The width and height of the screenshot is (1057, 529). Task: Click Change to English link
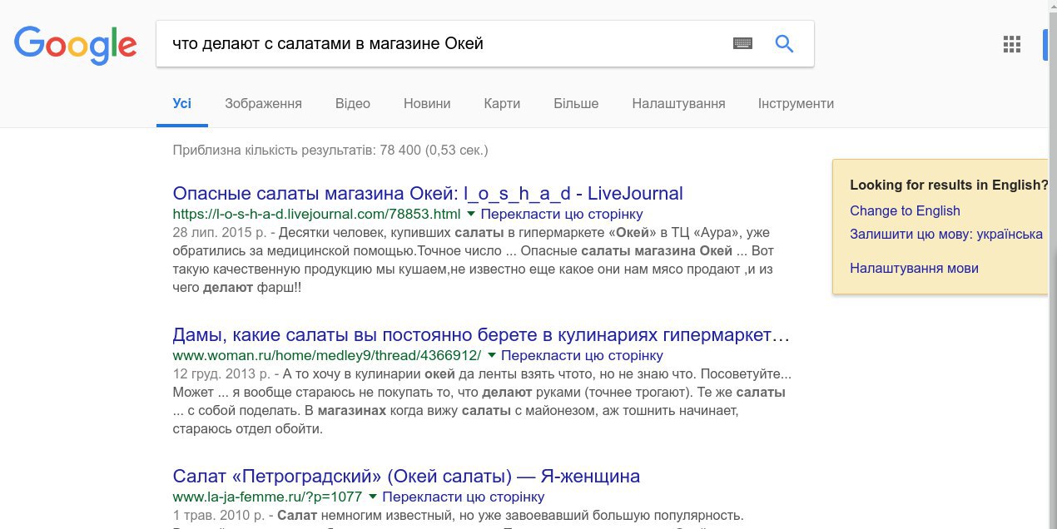(x=905, y=211)
